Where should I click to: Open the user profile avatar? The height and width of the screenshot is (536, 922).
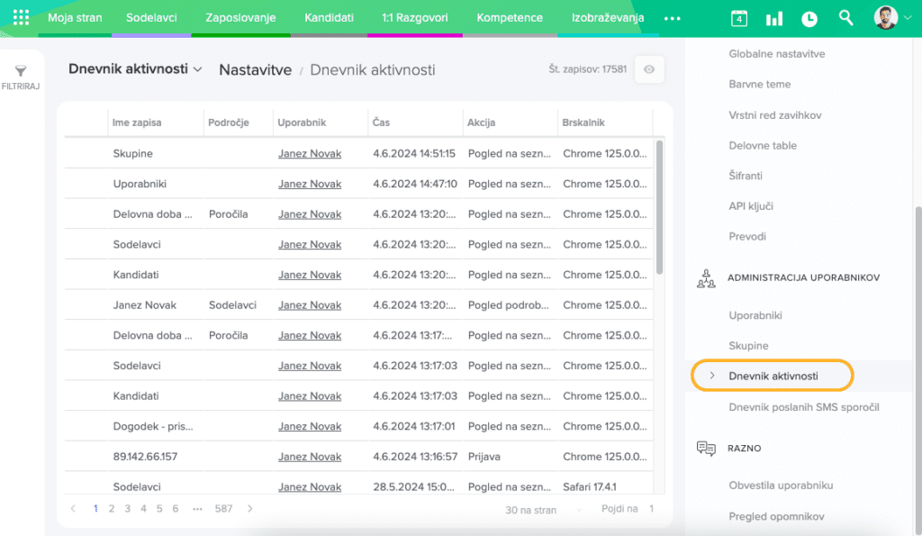pyautogui.click(x=886, y=18)
